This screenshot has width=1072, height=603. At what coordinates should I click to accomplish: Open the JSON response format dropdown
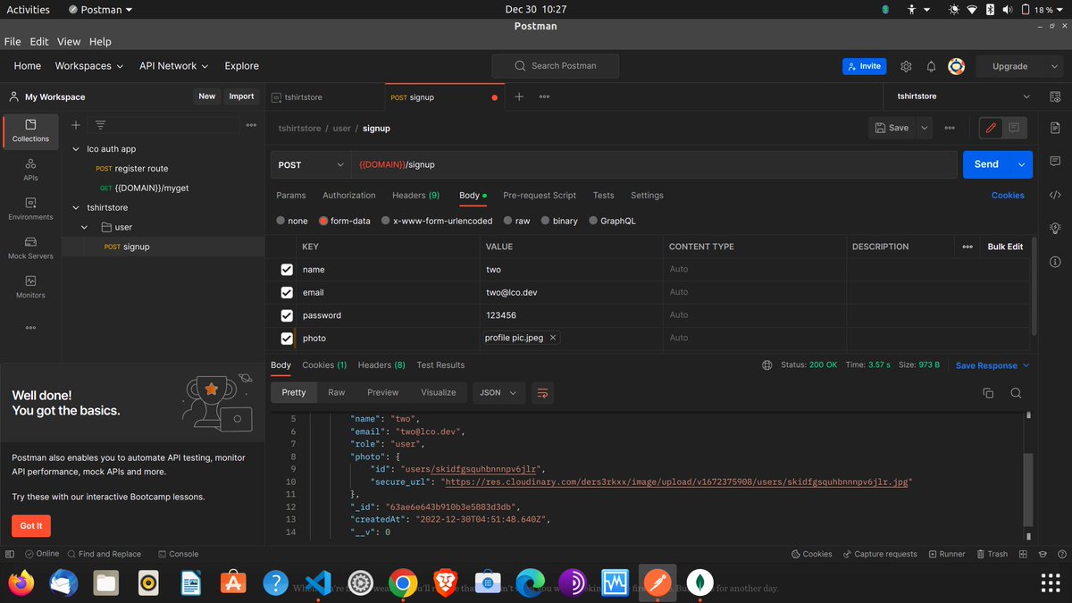pyautogui.click(x=498, y=392)
